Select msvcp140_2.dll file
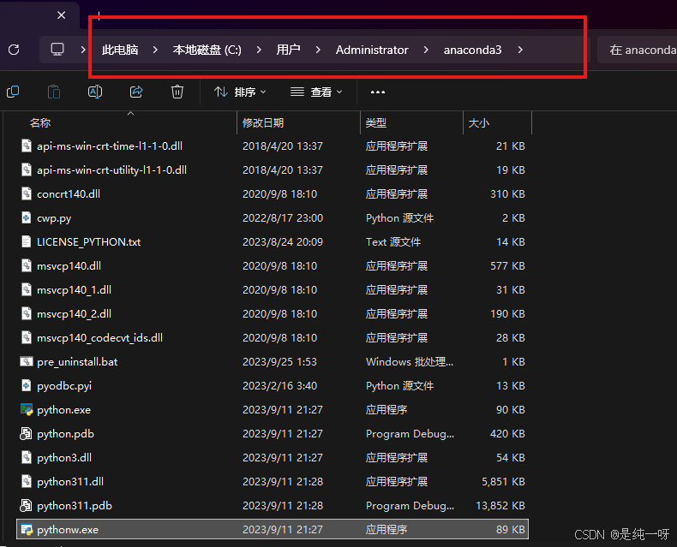677x547 pixels. (x=75, y=313)
